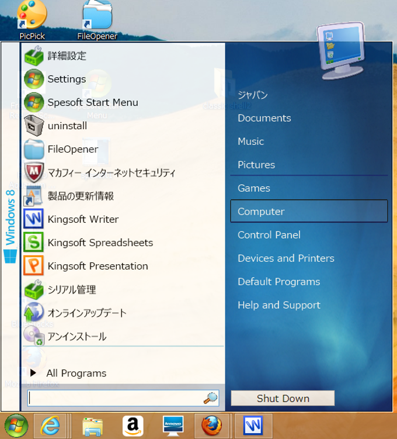Screen dimensions: 397x439
Task: Click the Kingsoft Presentation label text
Action: (x=98, y=266)
